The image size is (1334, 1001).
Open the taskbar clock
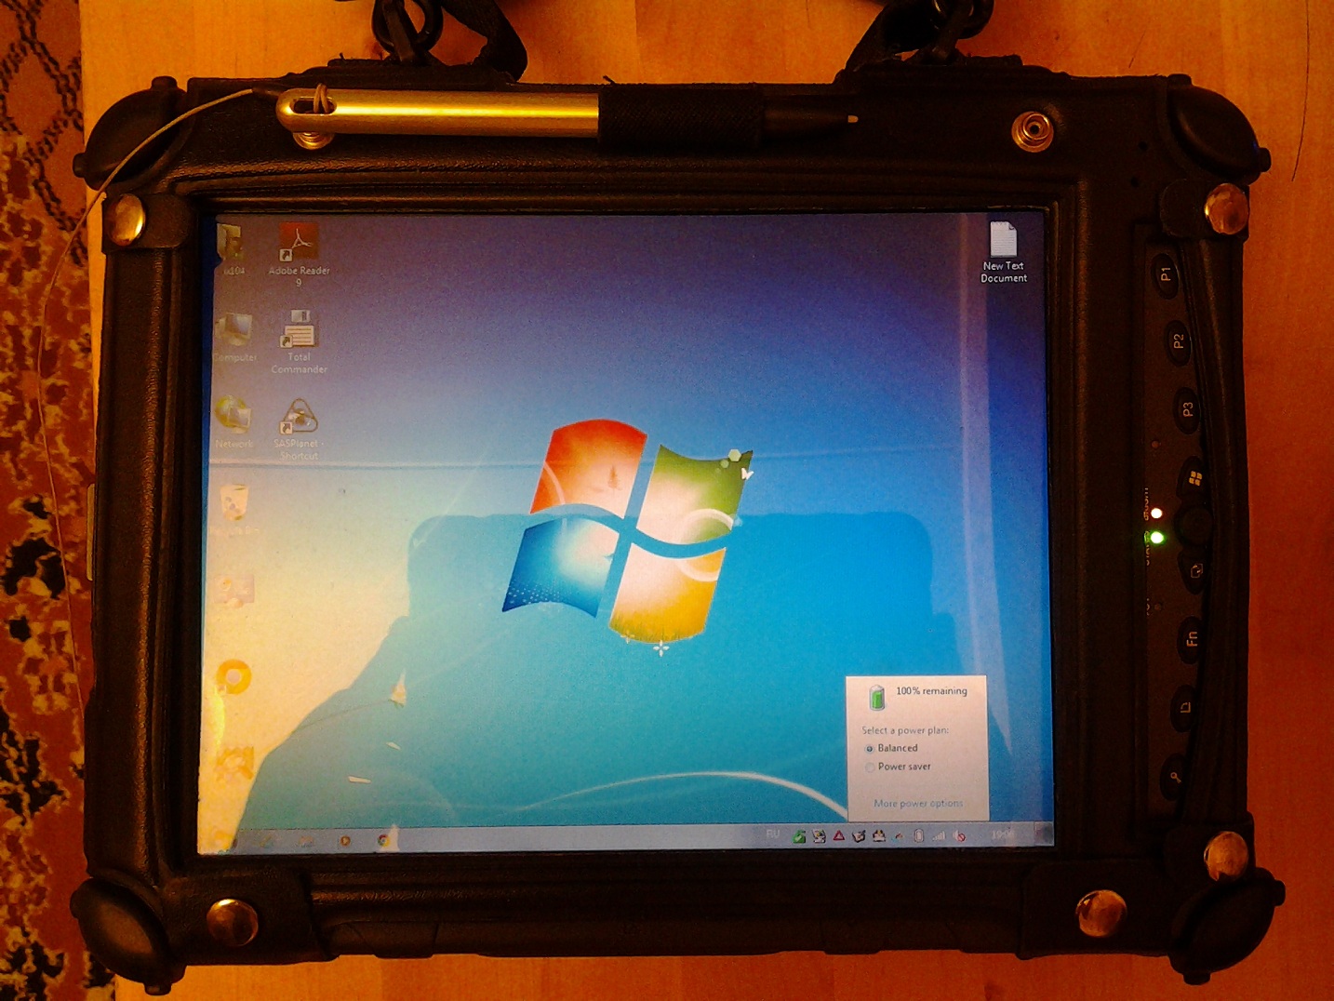tap(1002, 834)
